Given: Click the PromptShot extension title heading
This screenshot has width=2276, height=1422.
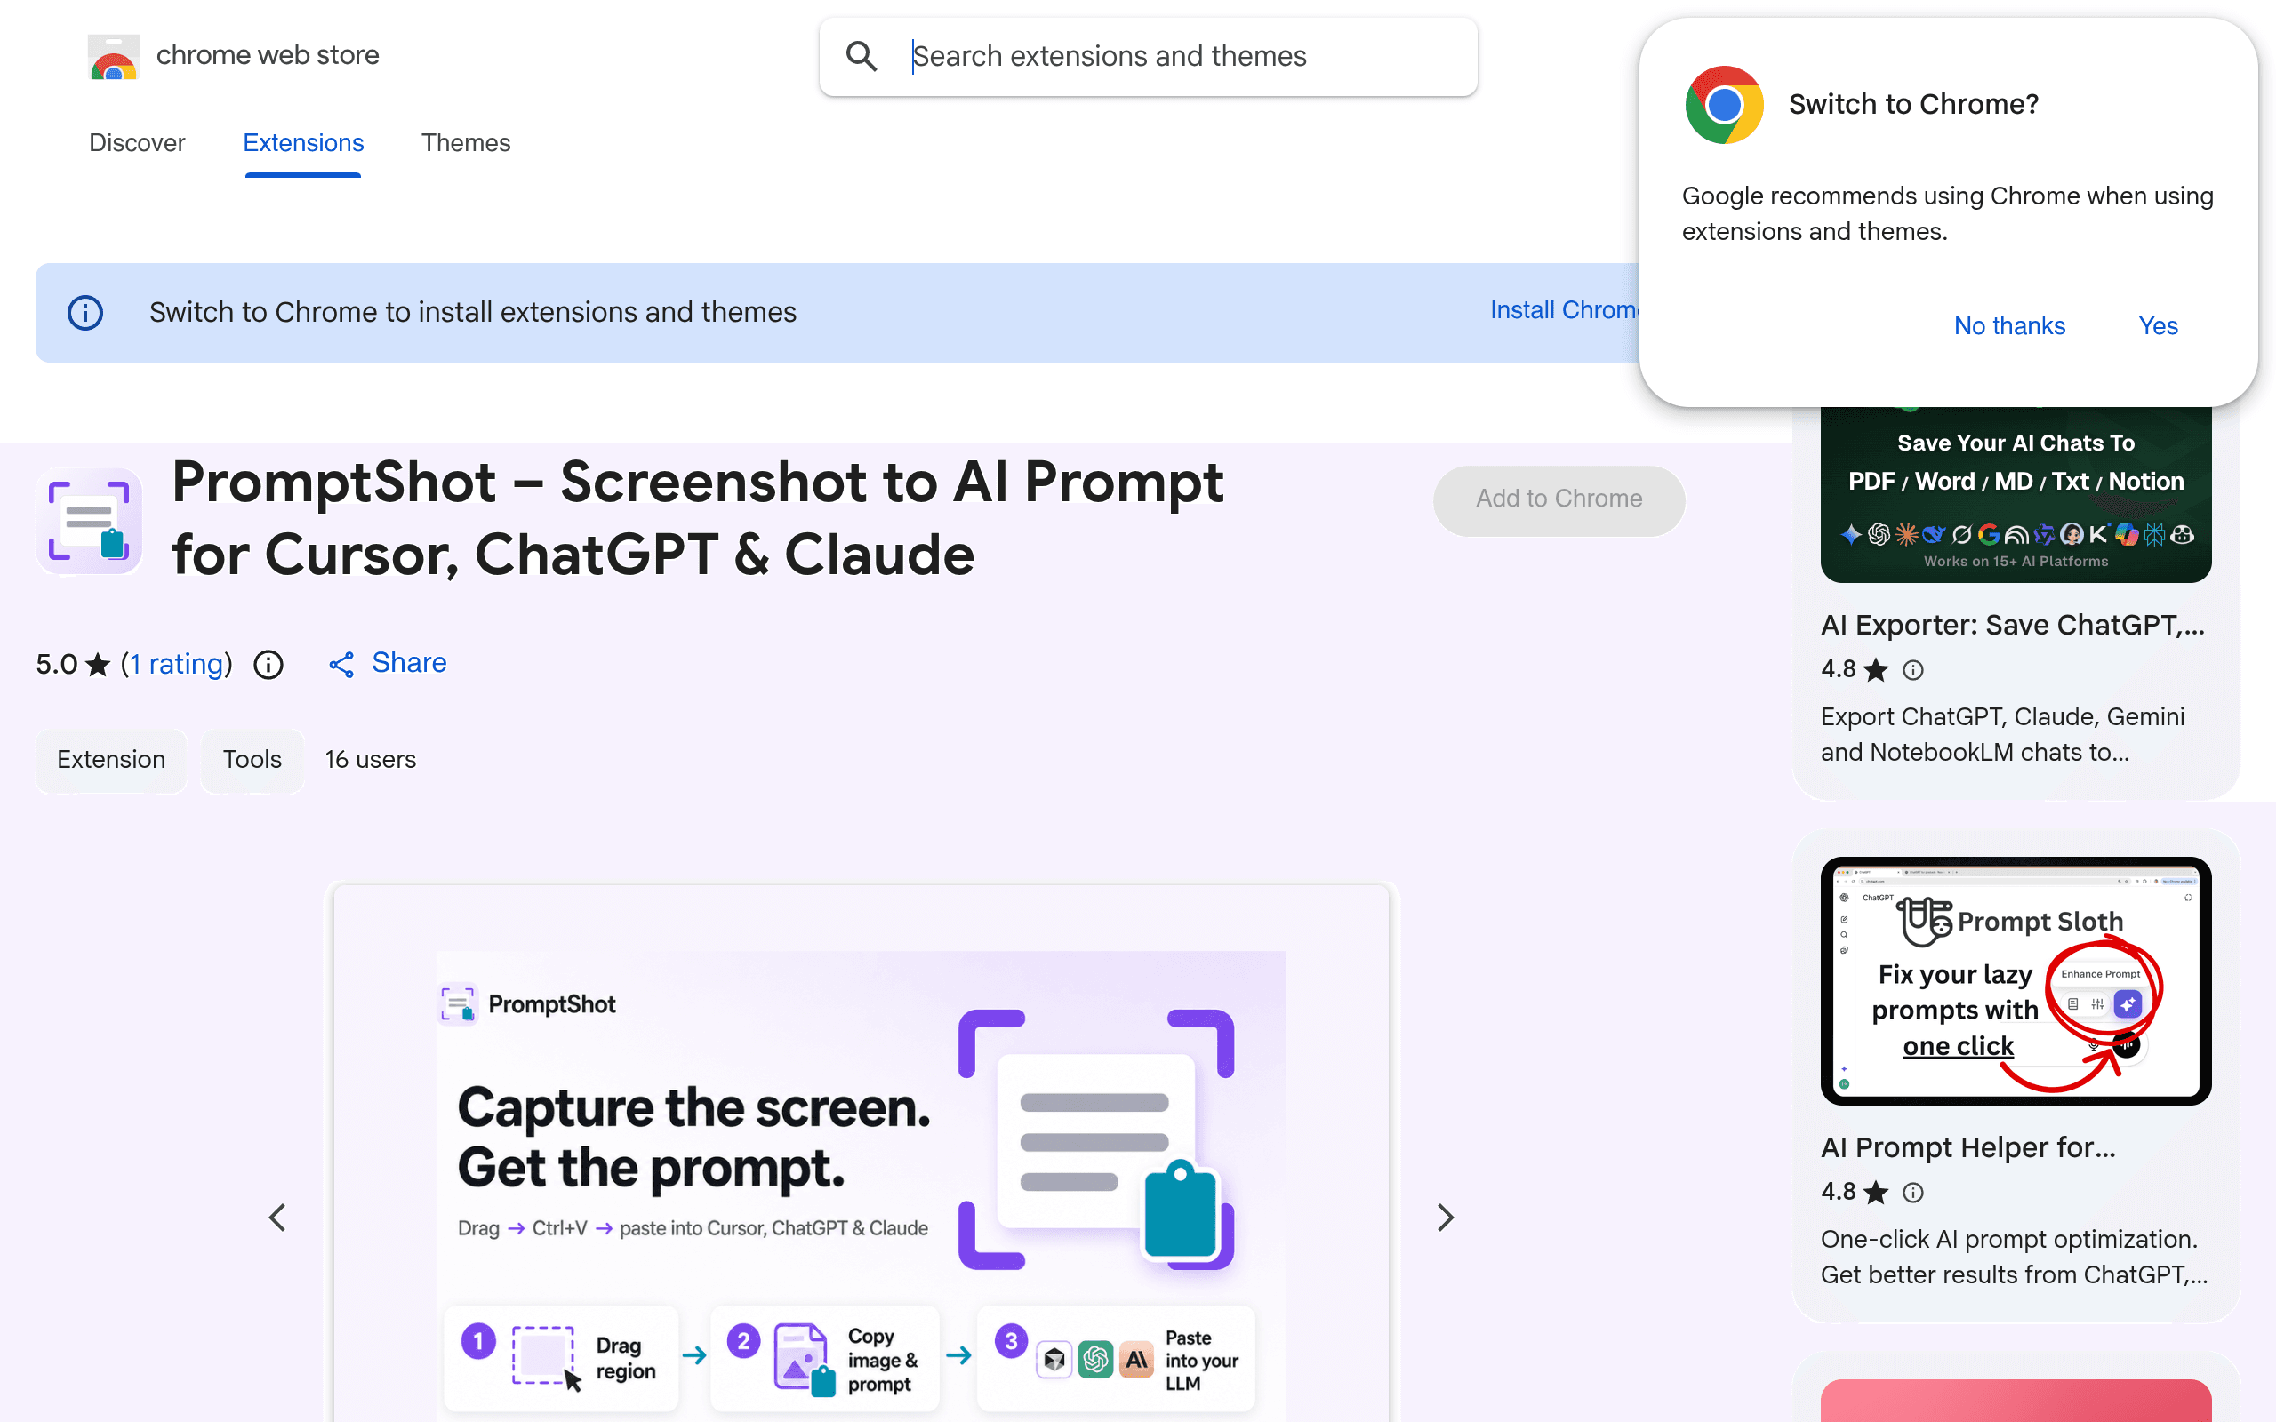Looking at the screenshot, I should [x=697, y=518].
